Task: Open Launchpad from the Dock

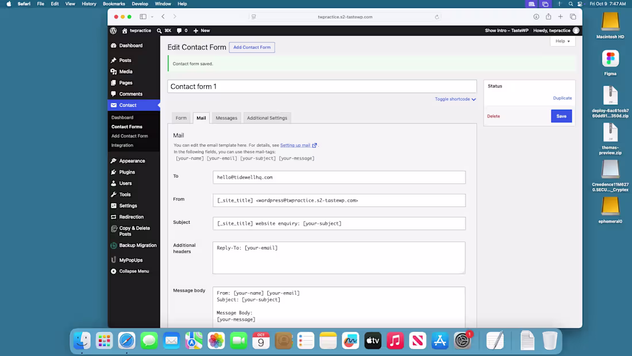Action: 105,340
